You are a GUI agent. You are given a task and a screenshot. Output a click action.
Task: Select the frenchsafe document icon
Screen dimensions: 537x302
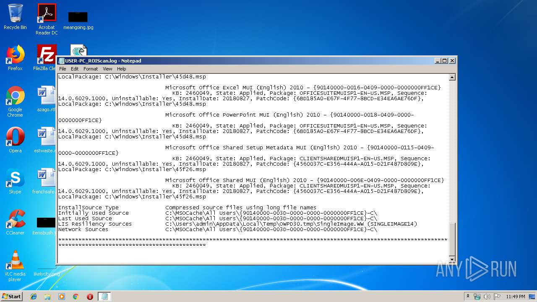(44, 181)
